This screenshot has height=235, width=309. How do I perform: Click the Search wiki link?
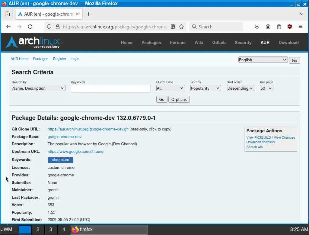255,147
